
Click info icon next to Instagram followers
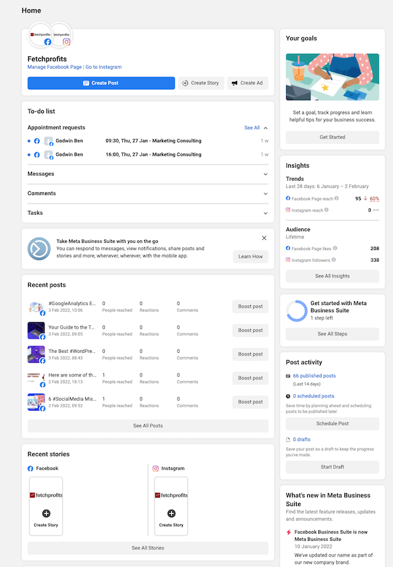pyautogui.click(x=333, y=260)
